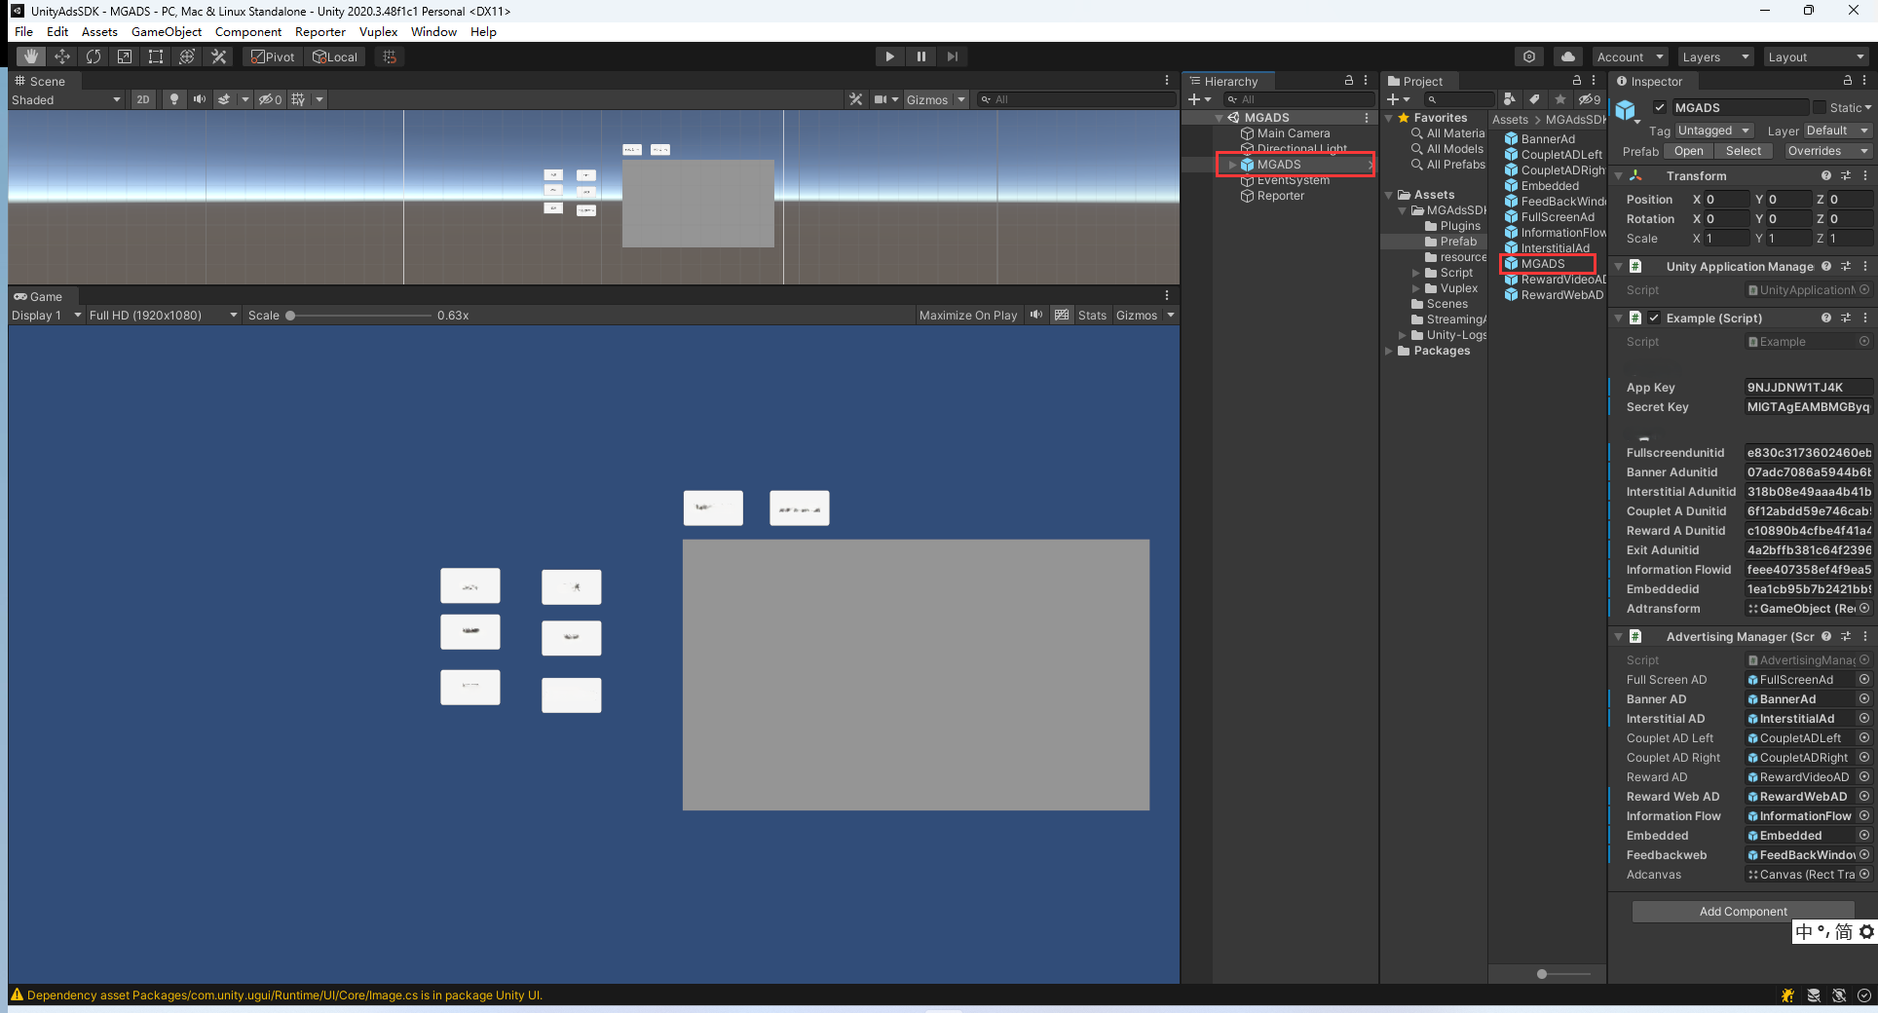Click the App Key input field

click(x=1807, y=387)
